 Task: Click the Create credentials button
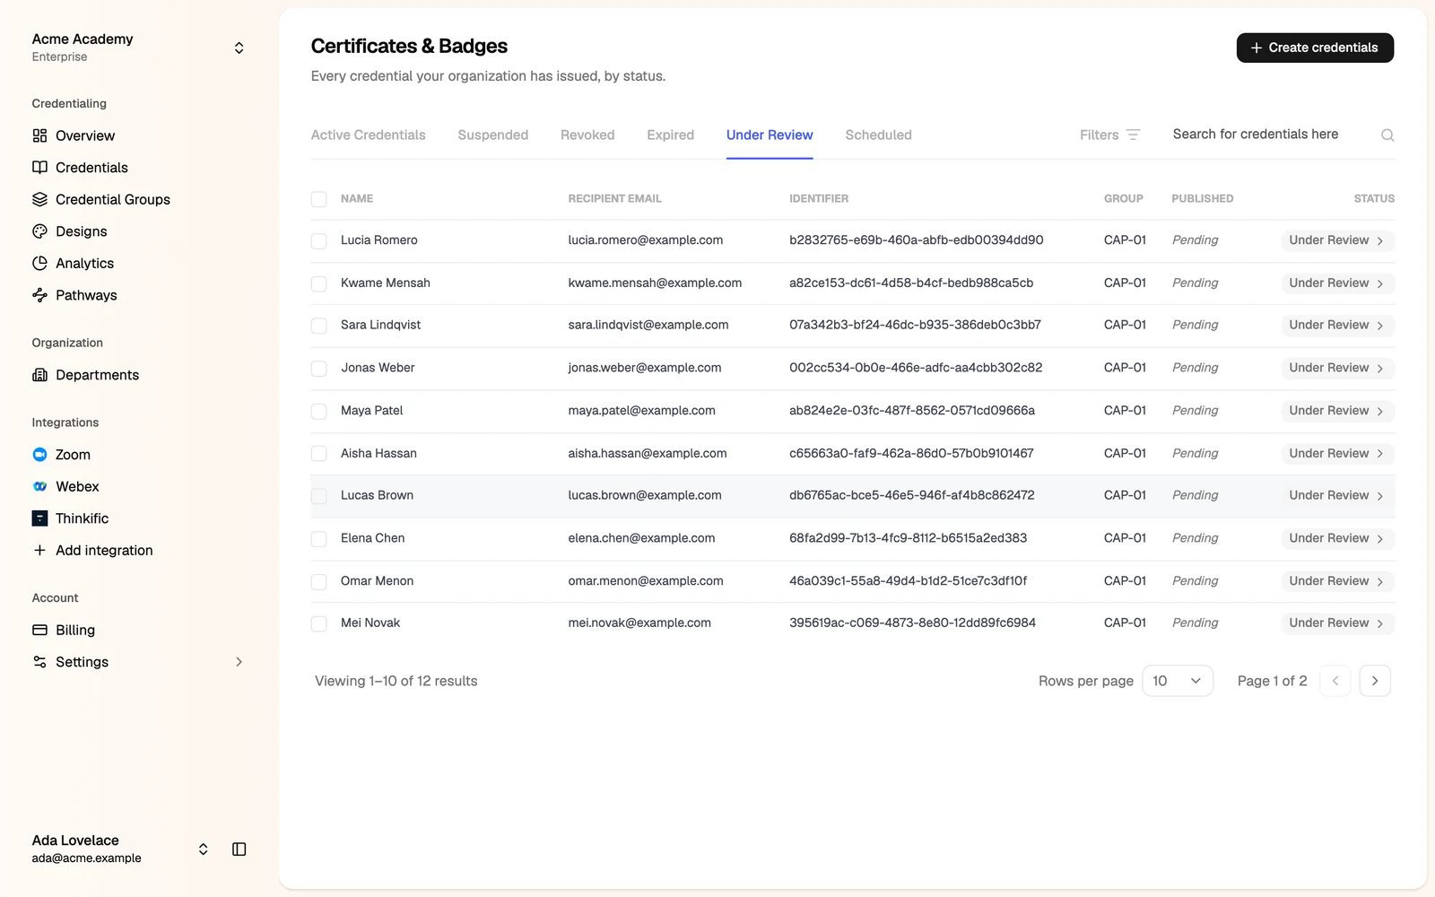tap(1315, 48)
